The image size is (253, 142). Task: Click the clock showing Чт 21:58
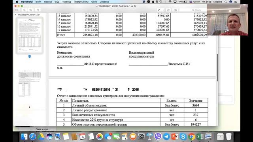click(x=207, y=2)
